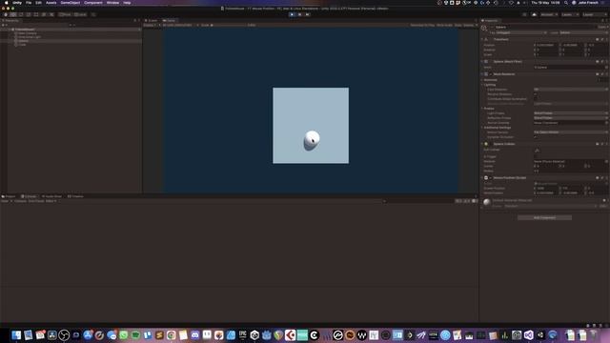Collapse the Sphere (Mesh Filter) component
The image size is (610, 343).
point(482,61)
